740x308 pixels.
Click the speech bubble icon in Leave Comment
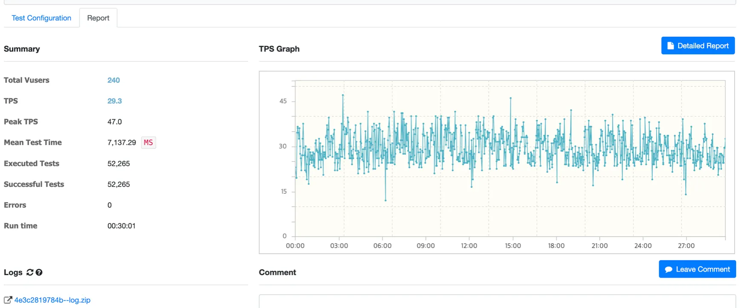[668, 269]
